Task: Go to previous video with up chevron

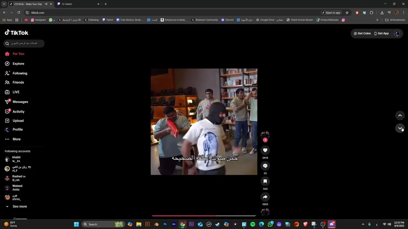Action: click(x=400, y=115)
